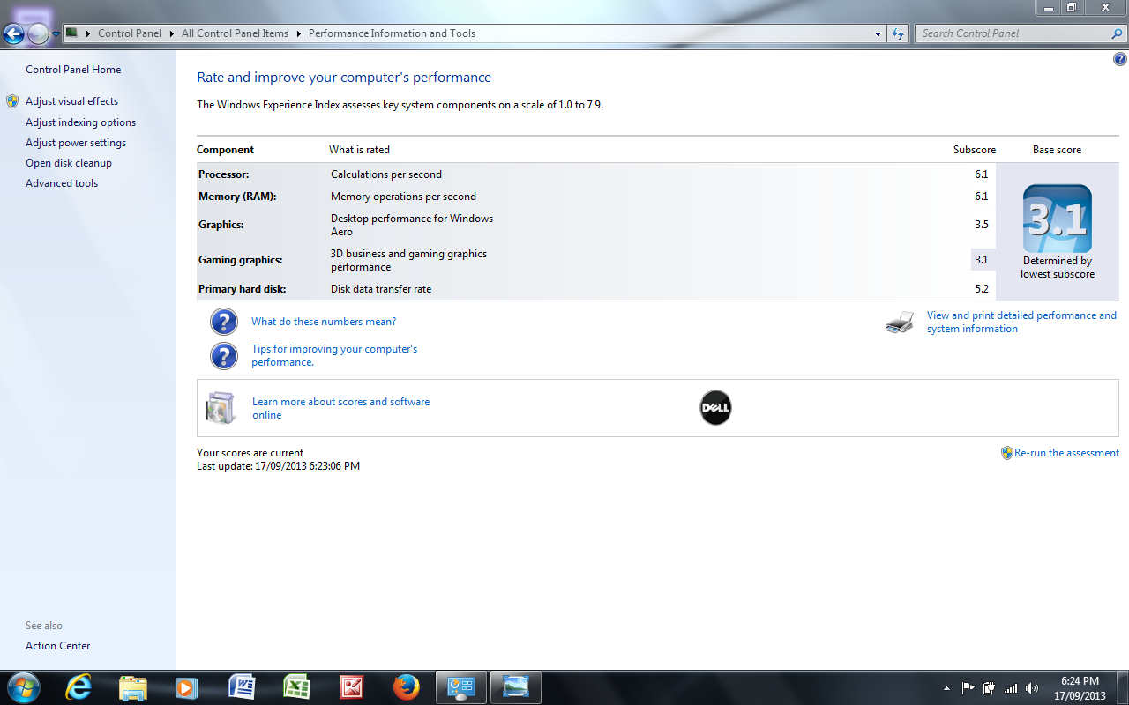Select the Processor row label
The width and height of the screenshot is (1129, 705).
pyautogui.click(x=224, y=174)
